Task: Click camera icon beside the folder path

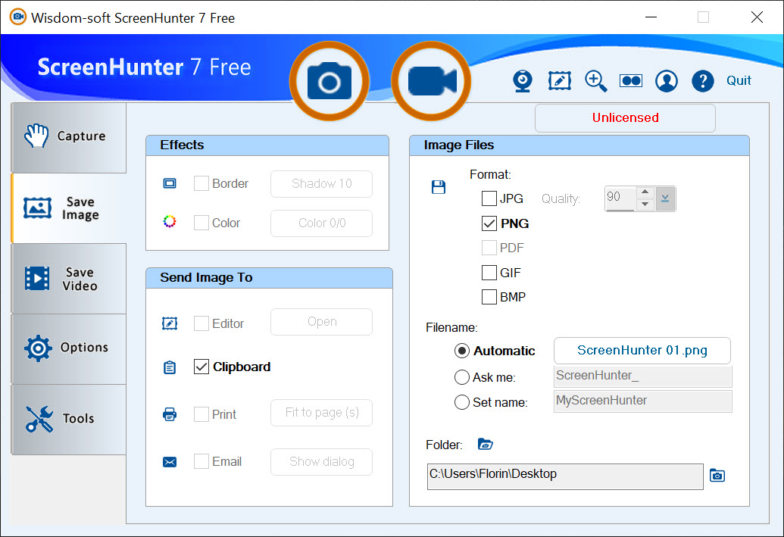Action: (x=717, y=476)
